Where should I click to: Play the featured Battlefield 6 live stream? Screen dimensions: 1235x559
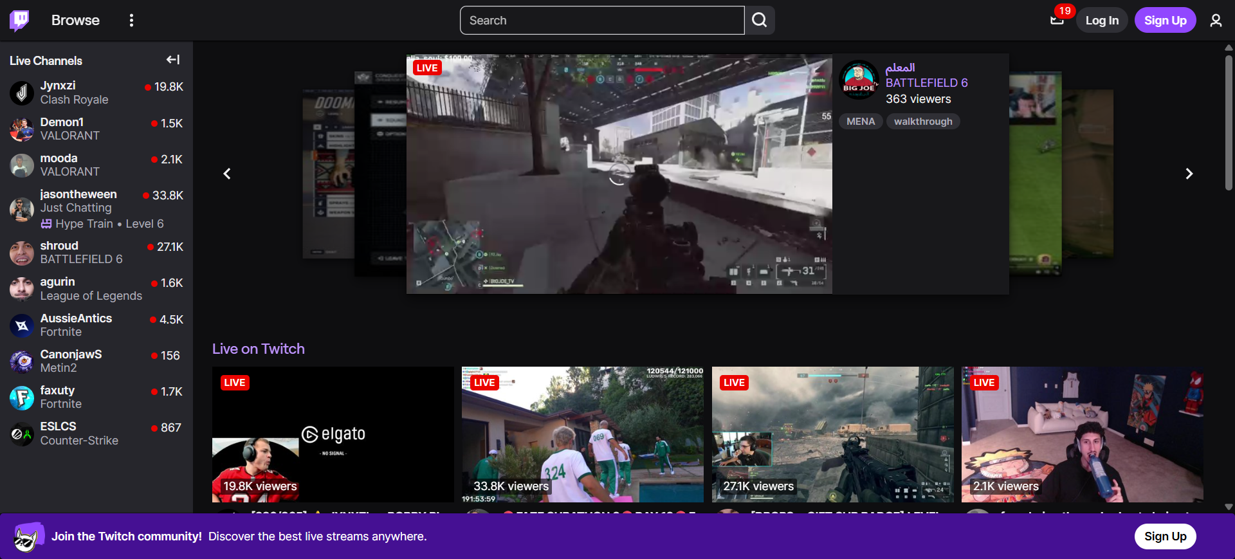(x=619, y=174)
